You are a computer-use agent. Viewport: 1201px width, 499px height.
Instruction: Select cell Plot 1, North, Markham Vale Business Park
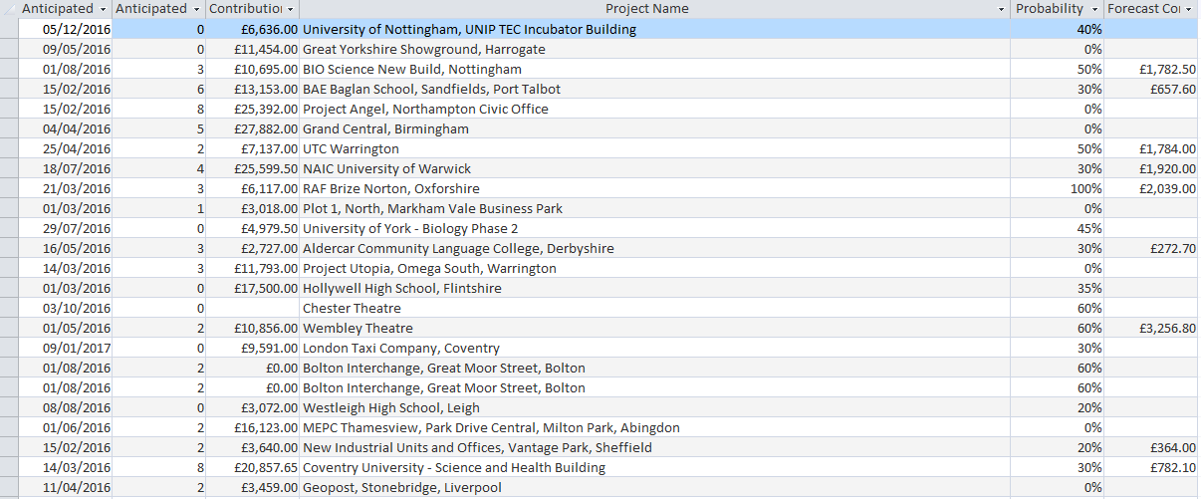[655, 208]
